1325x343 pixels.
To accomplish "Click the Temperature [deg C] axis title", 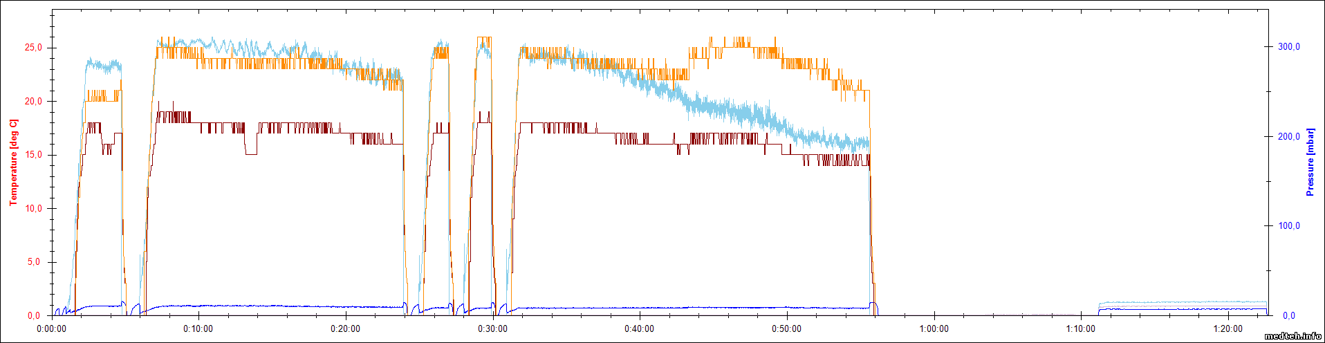I will coord(13,163).
